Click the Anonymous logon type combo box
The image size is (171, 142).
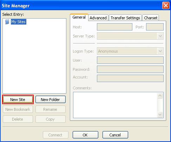tap(130, 51)
